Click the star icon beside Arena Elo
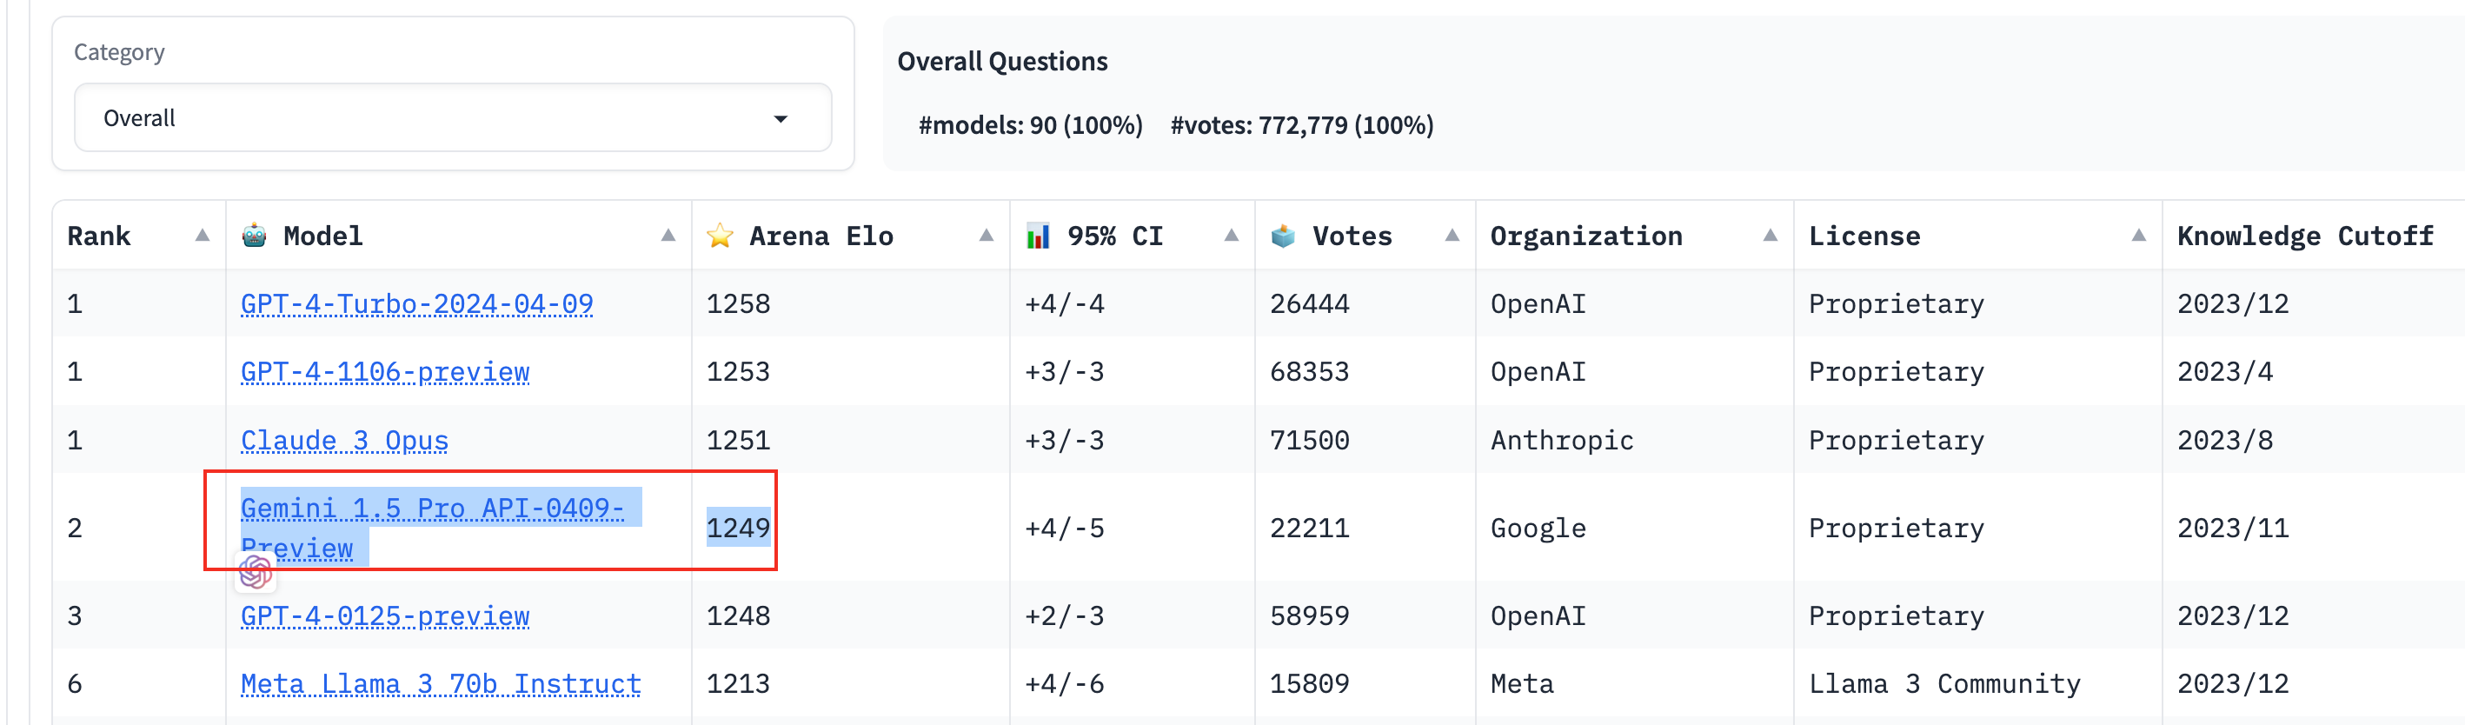Screen dimensions: 2465x725 720,236
